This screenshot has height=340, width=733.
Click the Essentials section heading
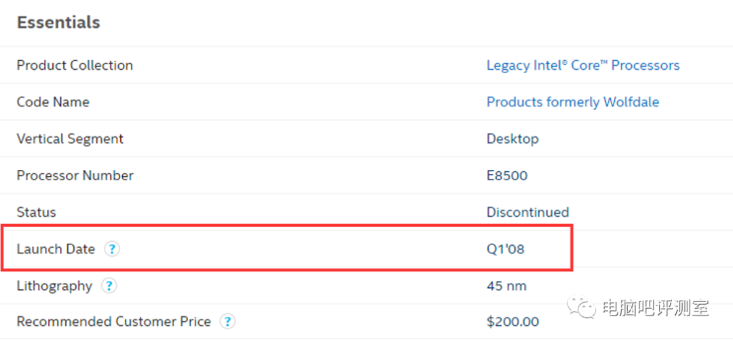[58, 22]
